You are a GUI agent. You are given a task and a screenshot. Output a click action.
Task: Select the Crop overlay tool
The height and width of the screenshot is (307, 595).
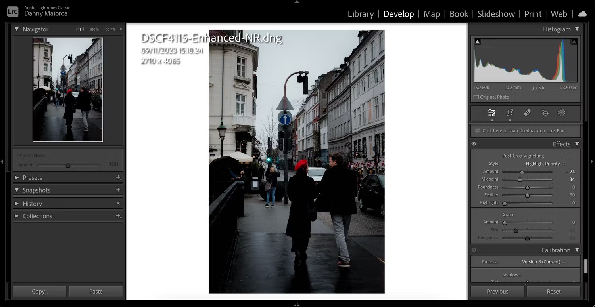pyautogui.click(x=510, y=113)
